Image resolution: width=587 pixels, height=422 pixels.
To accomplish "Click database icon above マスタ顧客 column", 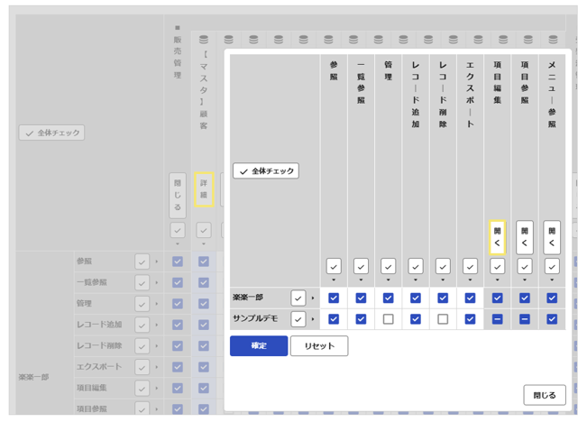I will (204, 40).
